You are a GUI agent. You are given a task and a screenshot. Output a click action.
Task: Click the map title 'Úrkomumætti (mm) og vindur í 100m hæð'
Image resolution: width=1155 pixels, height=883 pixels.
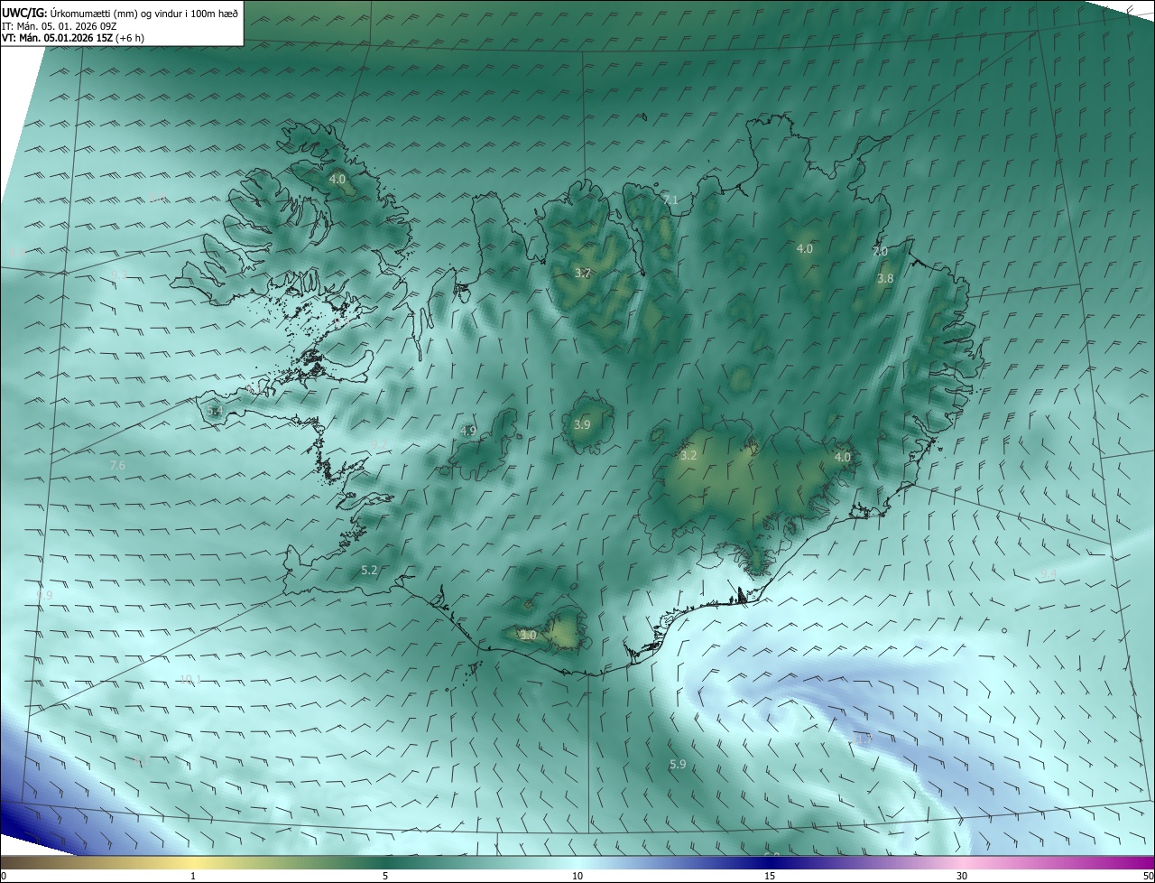tap(143, 13)
